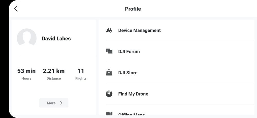
Task: Go back using the top-left arrow
Action: pos(16,9)
